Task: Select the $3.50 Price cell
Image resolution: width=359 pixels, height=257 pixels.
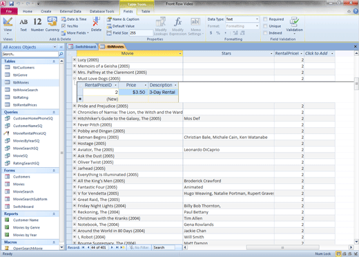Action: pyautogui.click(x=133, y=93)
